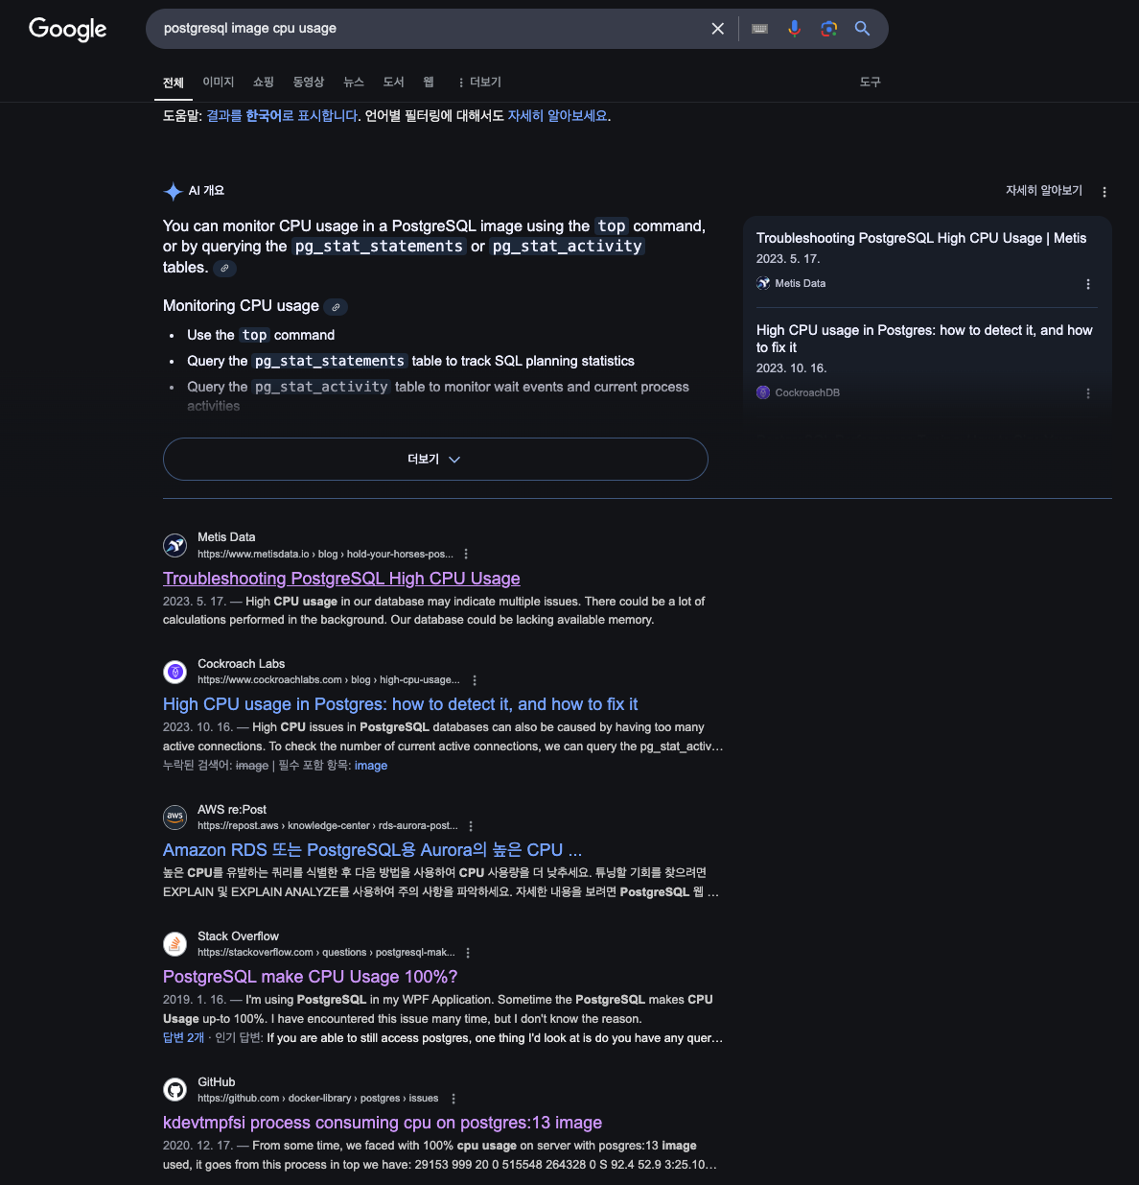Image resolution: width=1139 pixels, height=1185 pixels.
Task: Click Stack Overflow favicon
Action: tap(174, 944)
